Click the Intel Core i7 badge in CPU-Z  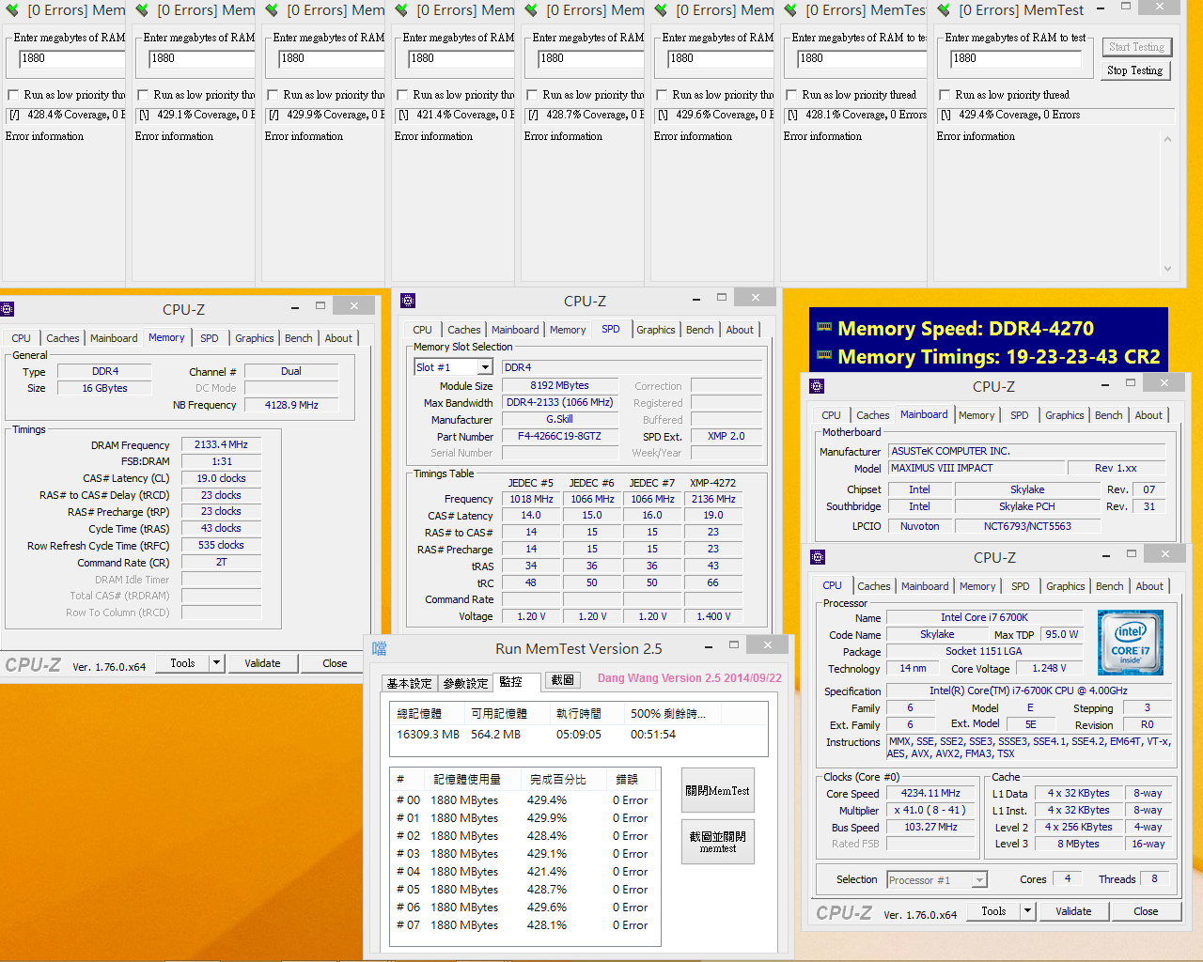click(1131, 643)
